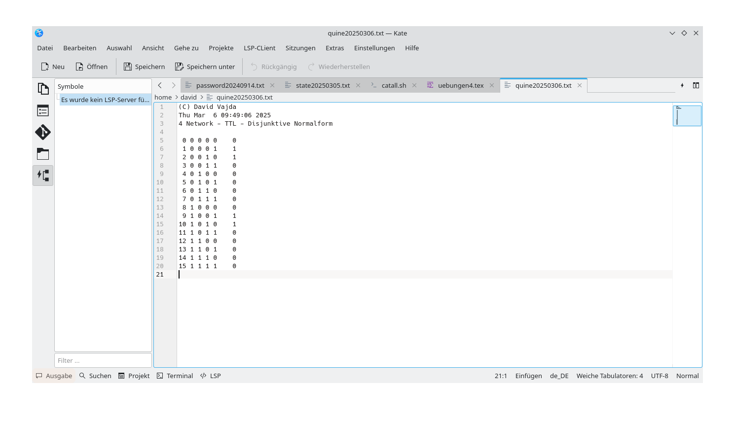Open the Normal syntax mode selector
The image size is (735, 421).
[x=687, y=376]
